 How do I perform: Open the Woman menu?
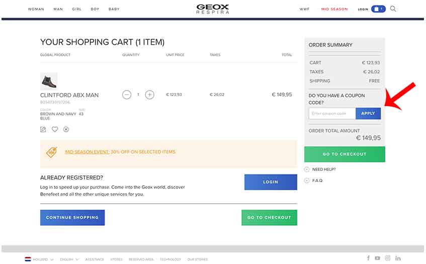click(36, 9)
